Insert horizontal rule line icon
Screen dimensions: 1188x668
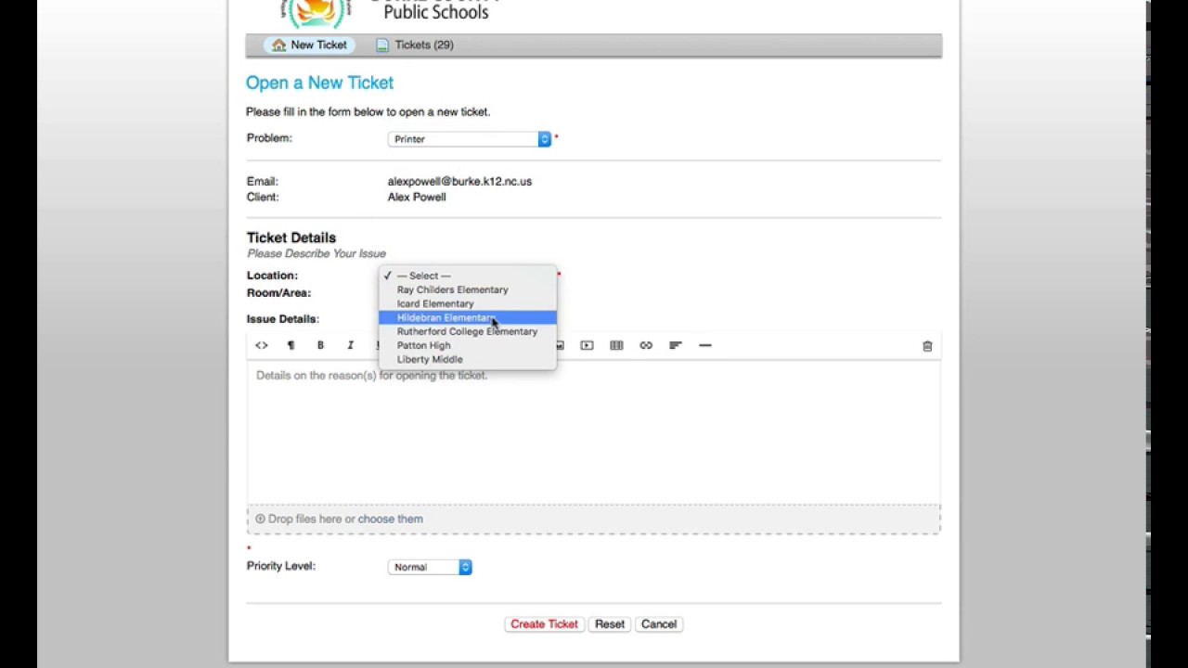click(x=705, y=345)
